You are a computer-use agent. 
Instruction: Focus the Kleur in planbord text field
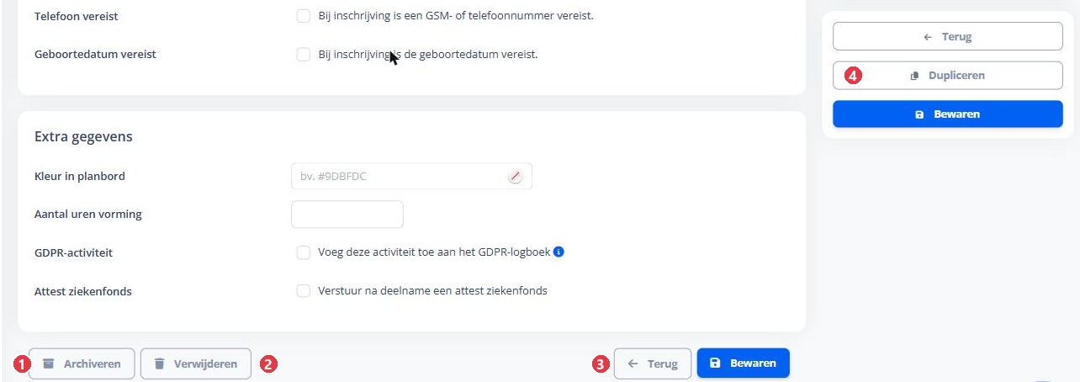point(411,176)
